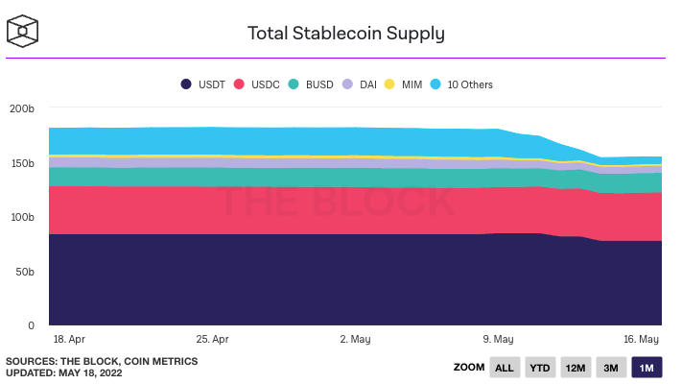Select the ALL zoom range
Screen dimensions: 682x384
pos(505,368)
